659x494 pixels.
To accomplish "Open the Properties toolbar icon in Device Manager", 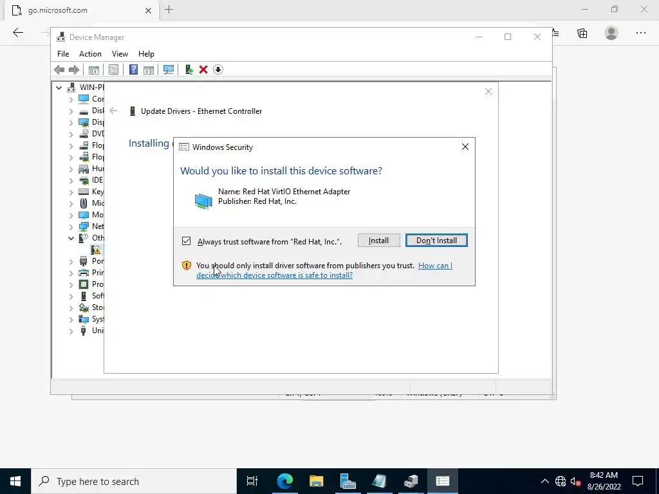I will (113, 69).
